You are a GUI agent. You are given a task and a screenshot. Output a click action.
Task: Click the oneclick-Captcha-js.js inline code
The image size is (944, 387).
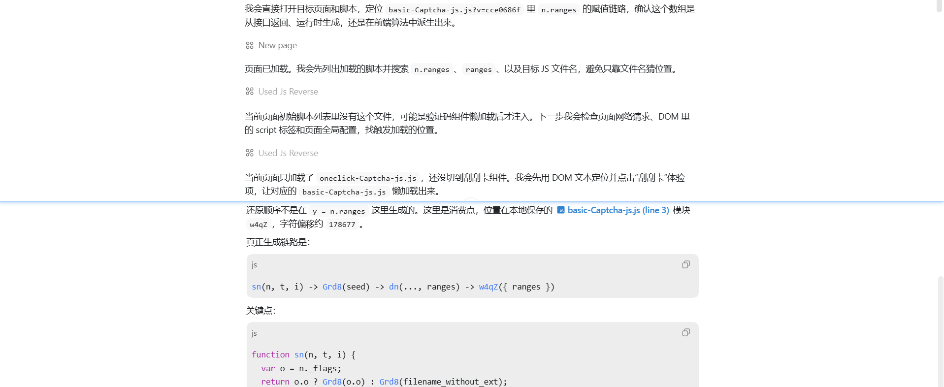point(368,178)
